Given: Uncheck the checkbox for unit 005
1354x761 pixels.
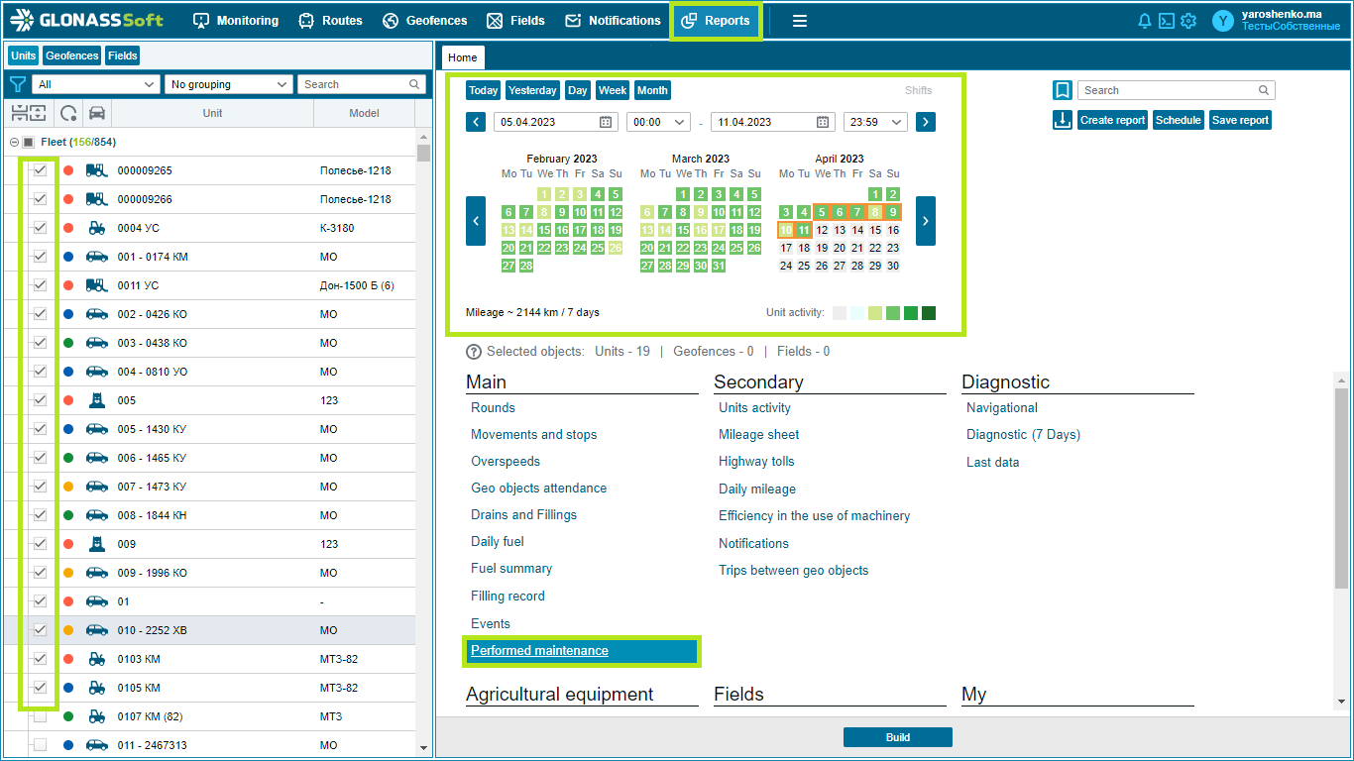Looking at the screenshot, I should pyautogui.click(x=40, y=400).
